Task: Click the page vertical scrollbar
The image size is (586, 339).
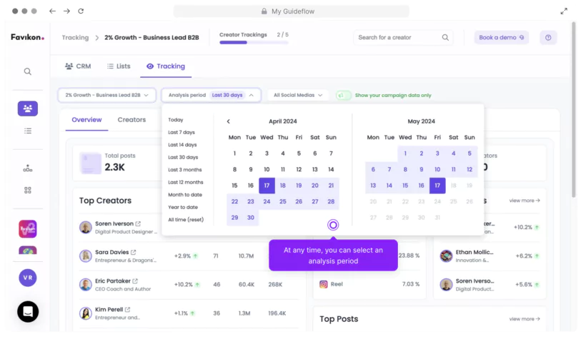Action: 574,110
